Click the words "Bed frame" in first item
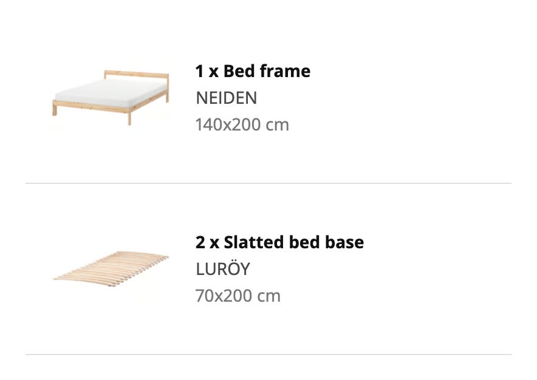The image size is (537, 380). (267, 71)
